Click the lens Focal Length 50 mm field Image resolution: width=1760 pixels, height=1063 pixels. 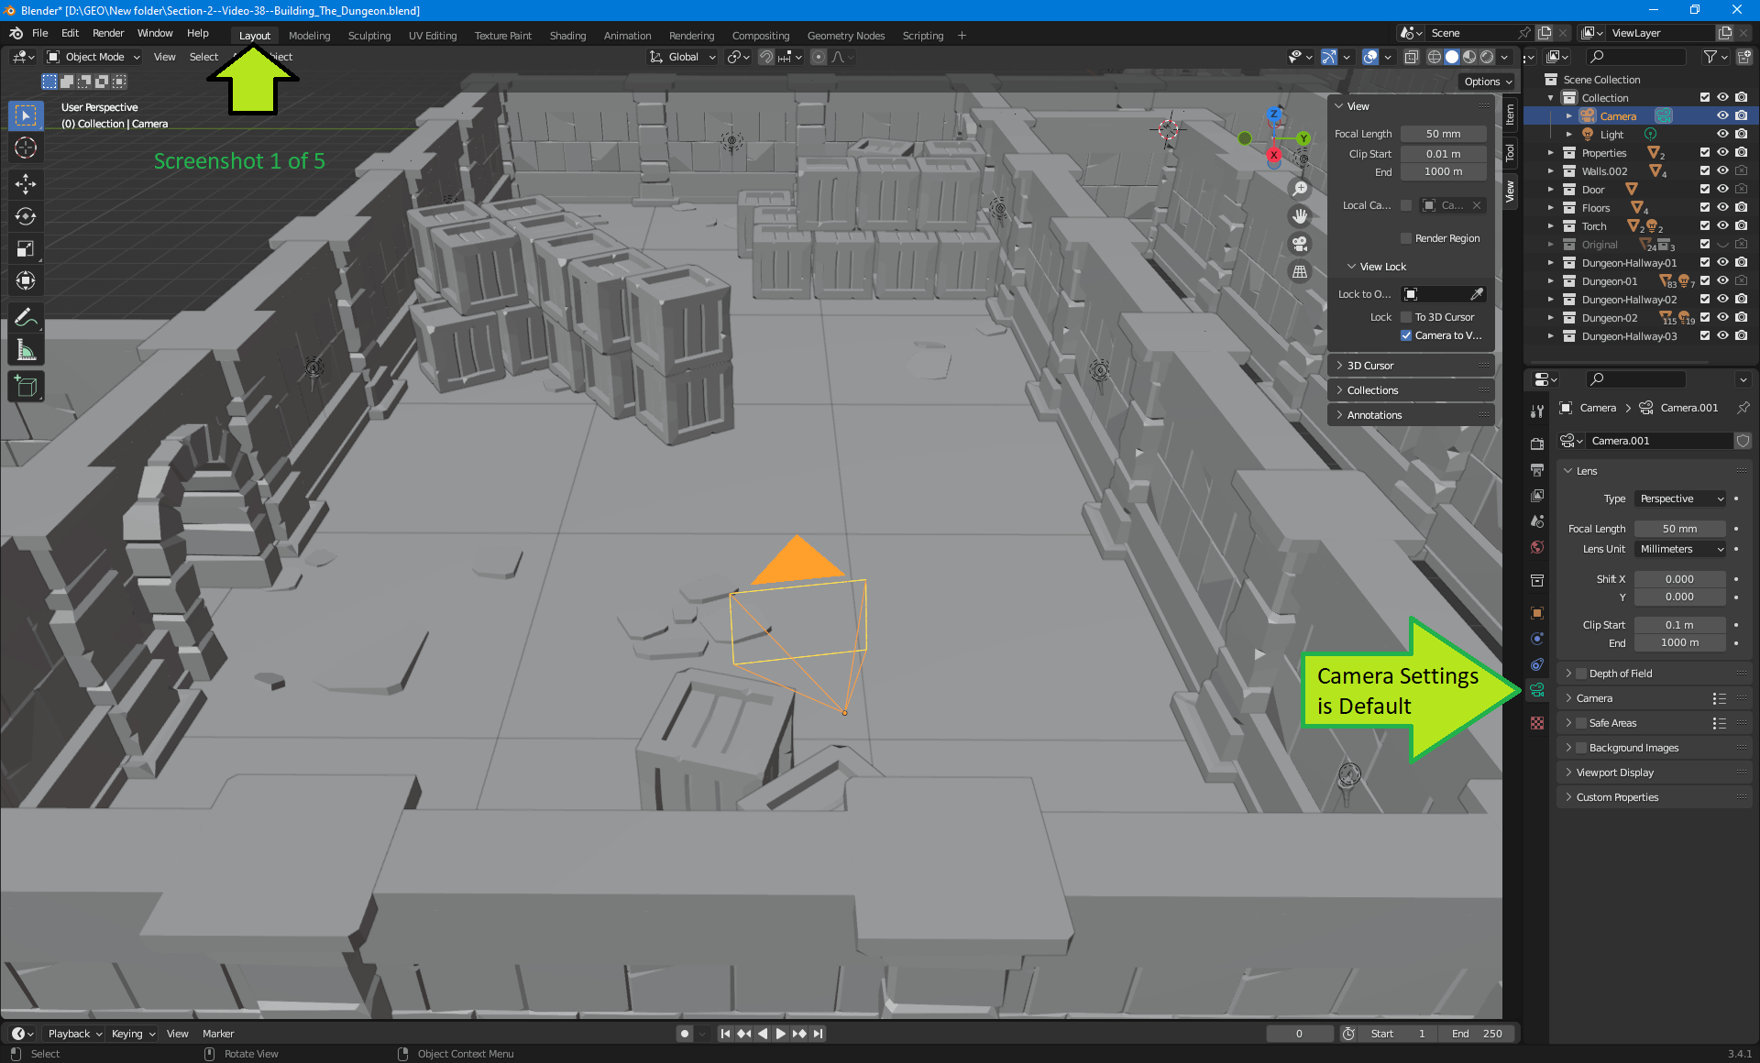tap(1679, 529)
